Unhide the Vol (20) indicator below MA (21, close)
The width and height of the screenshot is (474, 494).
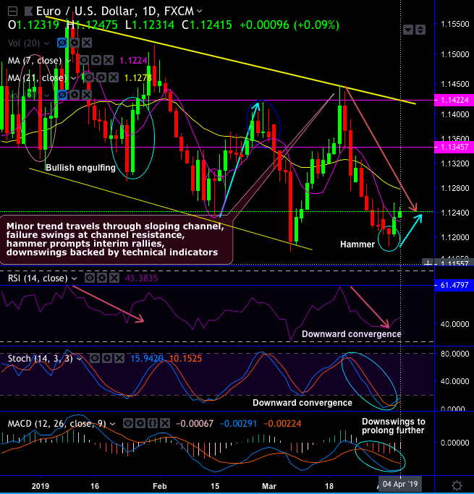(x=62, y=95)
